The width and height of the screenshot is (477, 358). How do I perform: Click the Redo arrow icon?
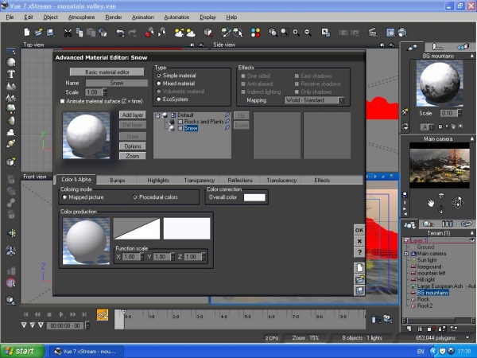[x=132, y=33]
